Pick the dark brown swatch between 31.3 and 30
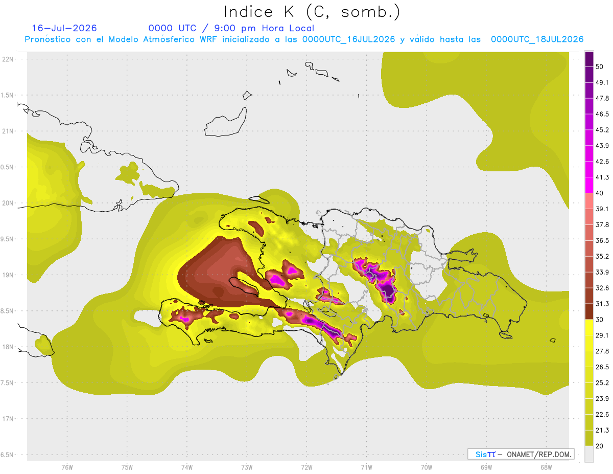The image size is (613, 474). [590, 311]
